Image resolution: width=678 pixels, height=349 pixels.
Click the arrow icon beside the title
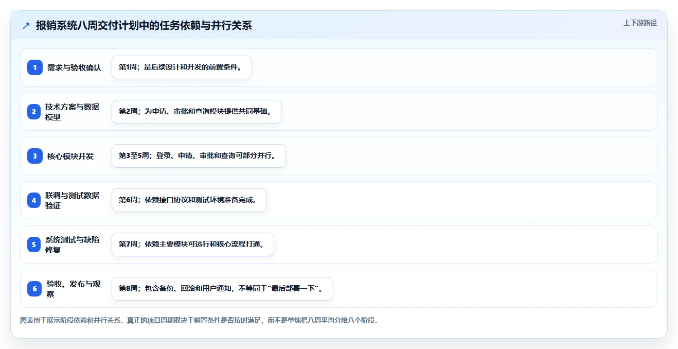point(26,25)
